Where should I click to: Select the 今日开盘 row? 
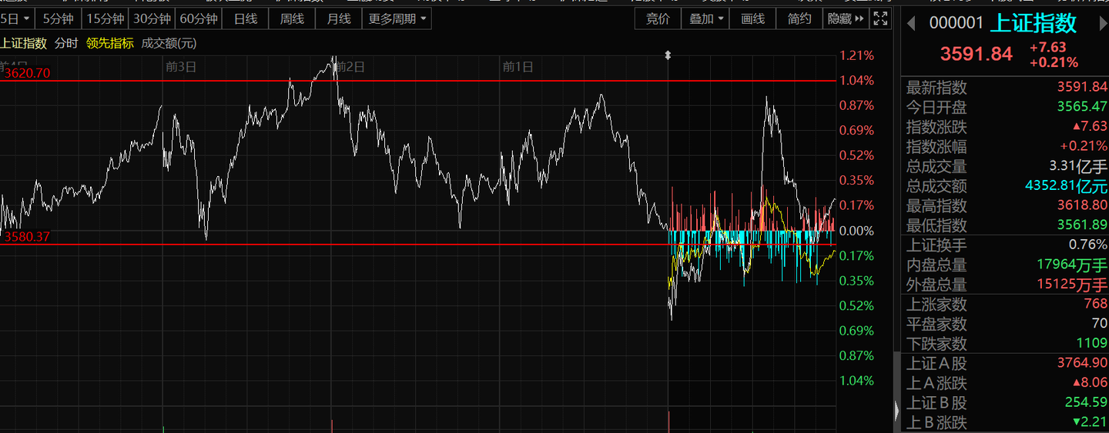(1005, 108)
